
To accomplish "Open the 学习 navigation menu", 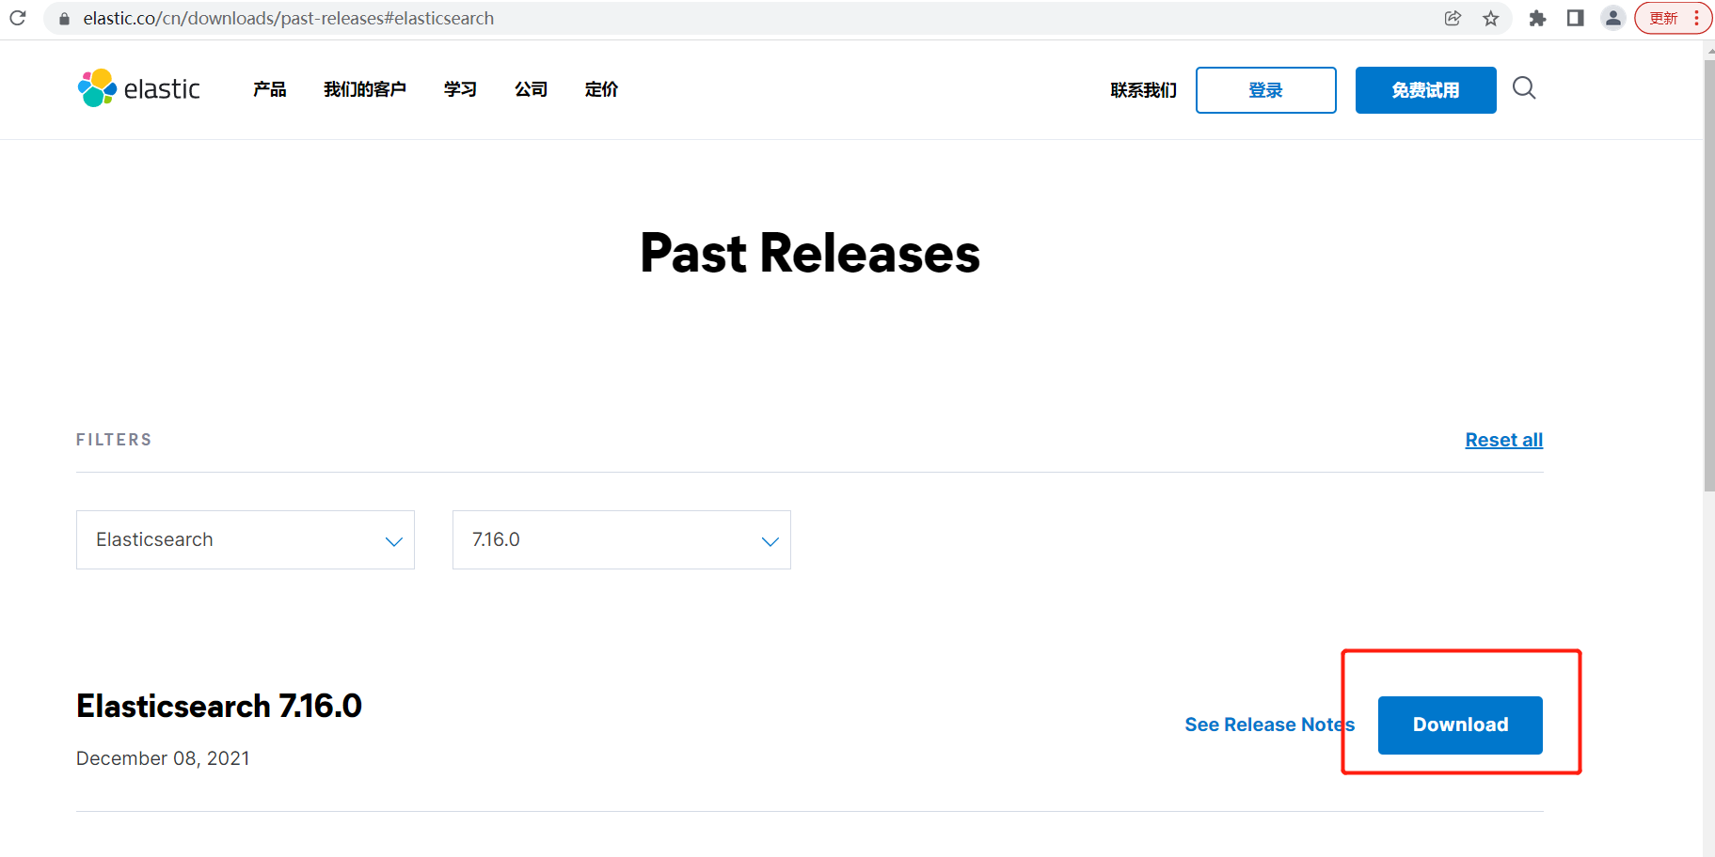I will click(460, 89).
